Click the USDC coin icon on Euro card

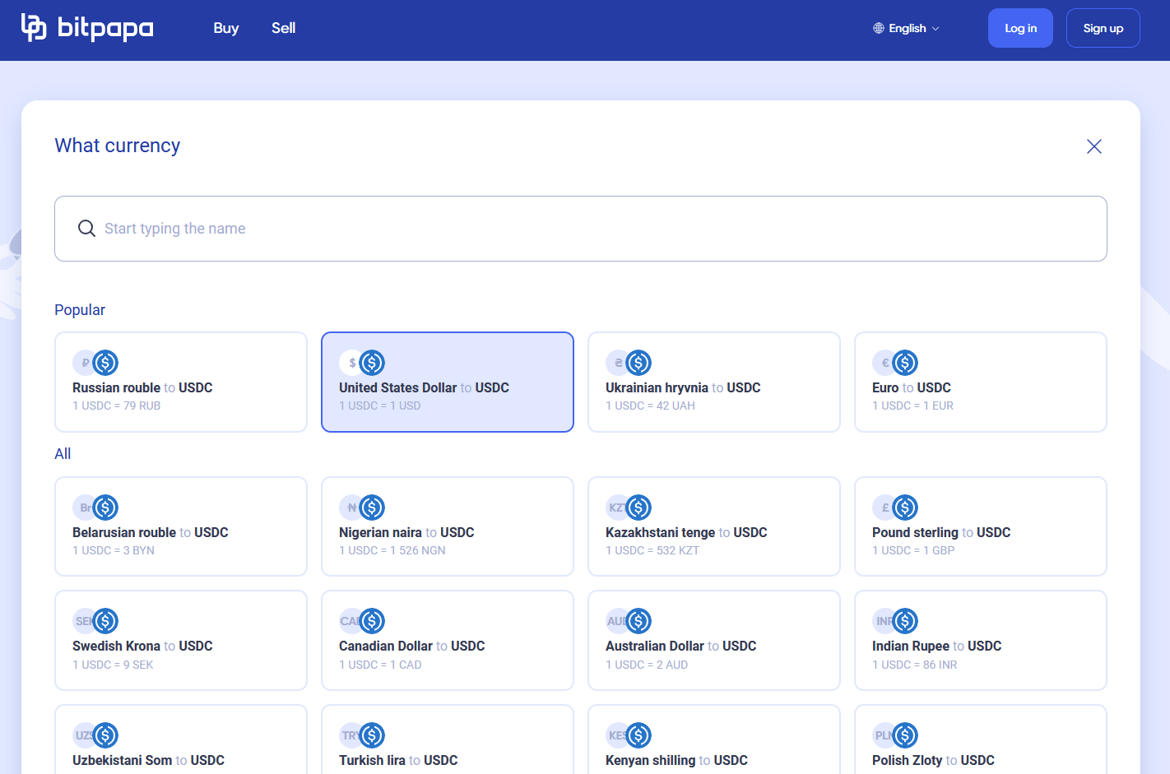(x=905, y=363)
